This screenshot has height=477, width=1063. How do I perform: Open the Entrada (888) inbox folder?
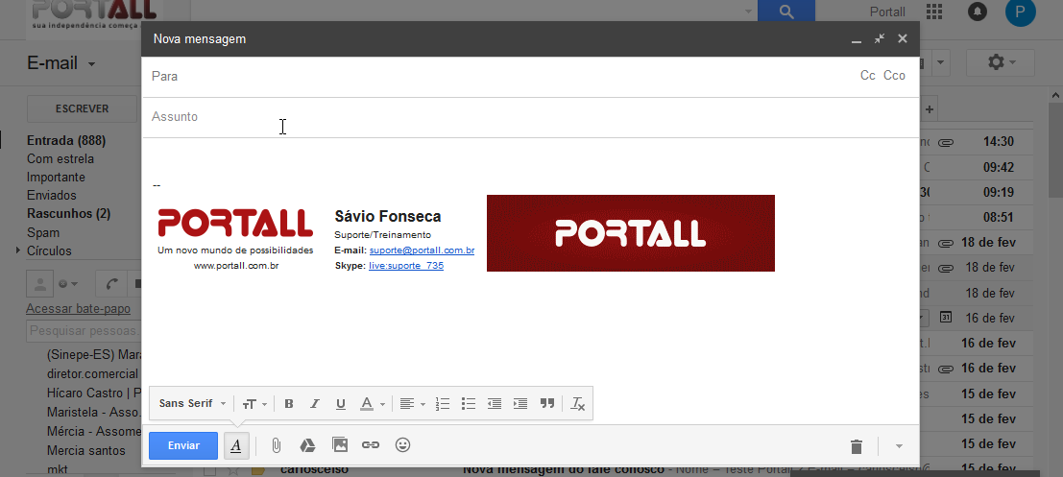click(66, 140)
